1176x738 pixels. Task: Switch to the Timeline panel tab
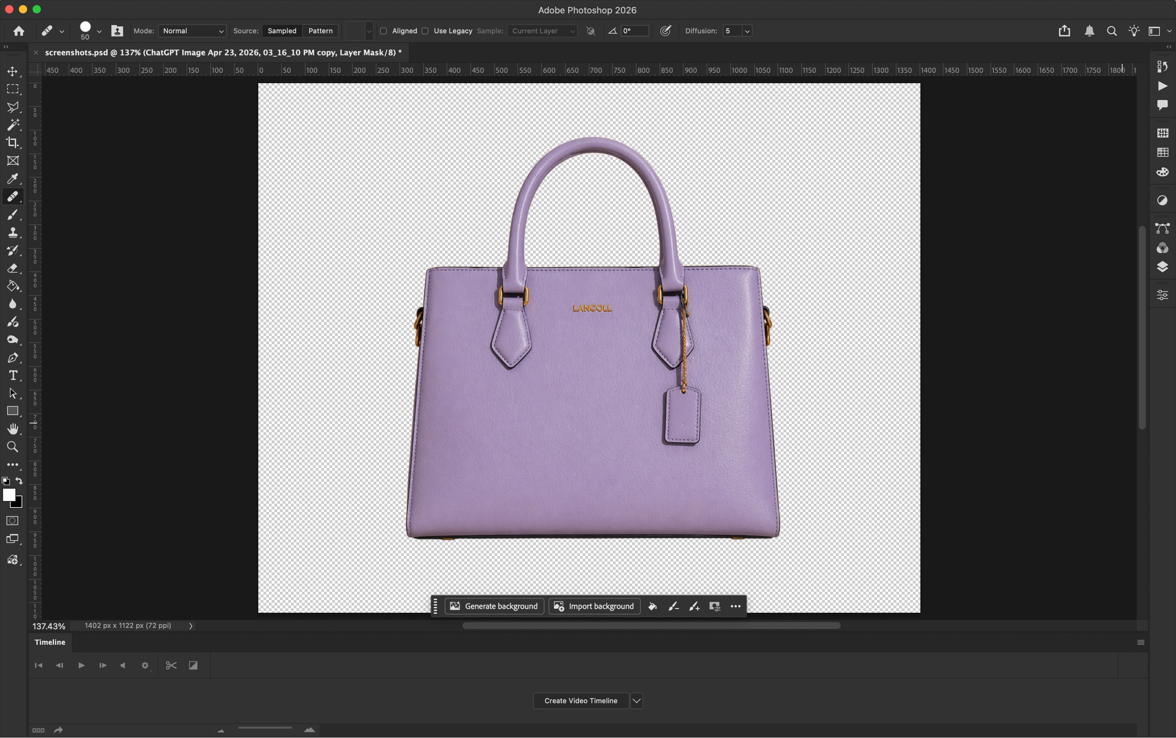click(x=50, y=642)
